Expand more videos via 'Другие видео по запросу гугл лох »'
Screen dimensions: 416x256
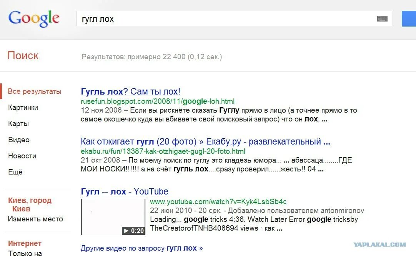pos(141,248)
